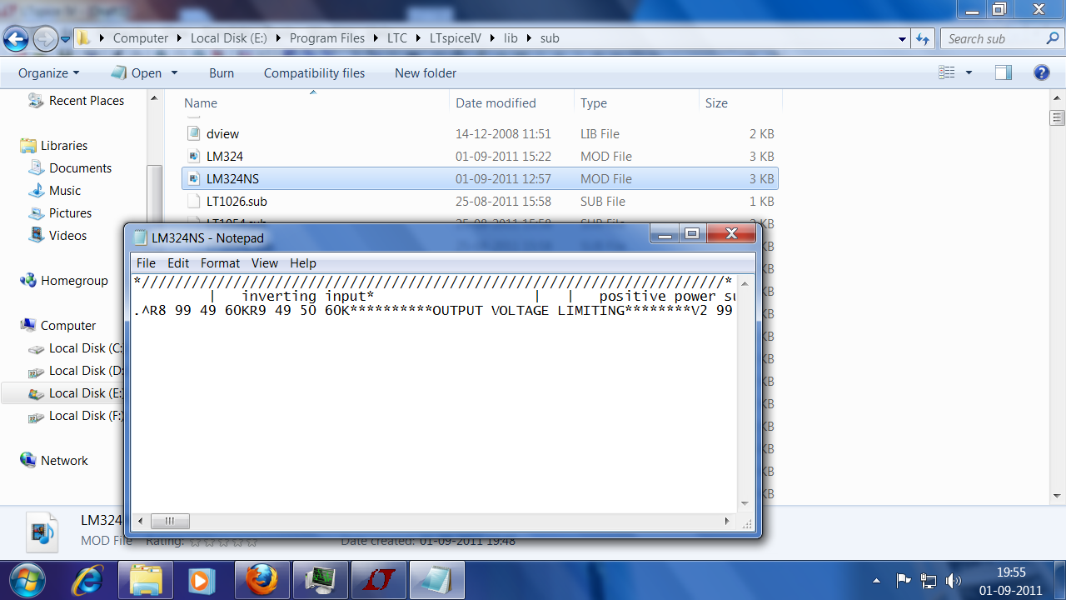Open the Organize dropdown menu
1066x600 pixels.
point(48,73)
